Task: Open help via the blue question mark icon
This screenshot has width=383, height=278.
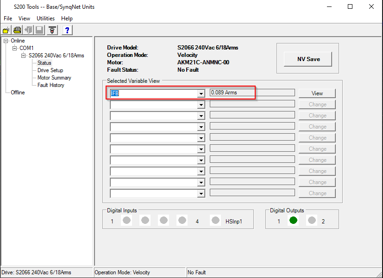Action: pyautogui.click(x=67, y=30)
